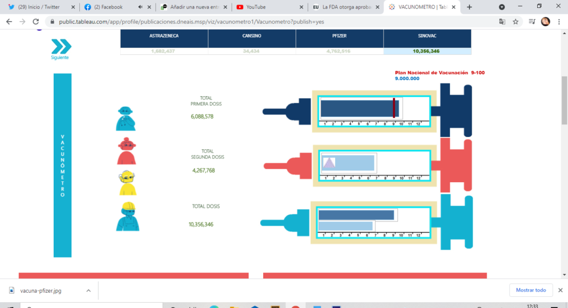Click the 10,356,346 total dosis value

click(201, 225)
